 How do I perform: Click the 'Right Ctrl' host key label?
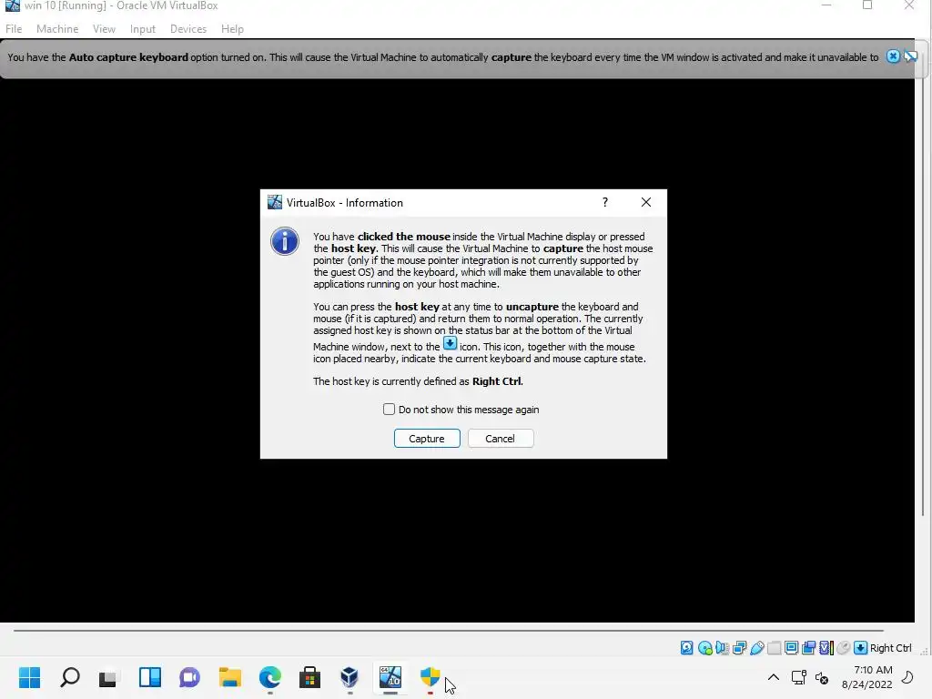(x=890, y=648)
